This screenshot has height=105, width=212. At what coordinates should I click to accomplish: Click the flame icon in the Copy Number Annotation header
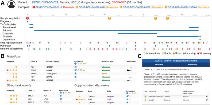(x=136, y=93)
